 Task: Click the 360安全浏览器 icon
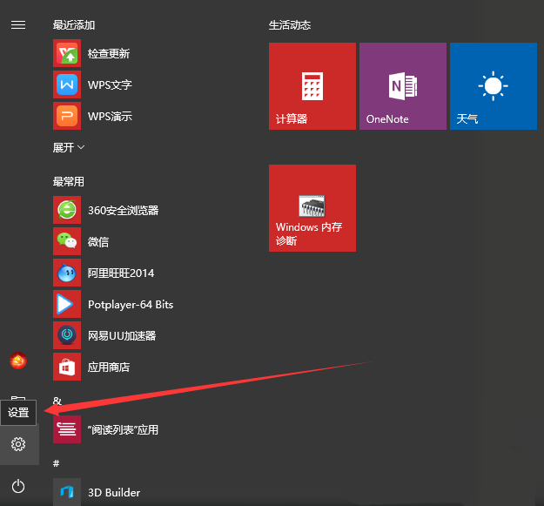(67, 210)
